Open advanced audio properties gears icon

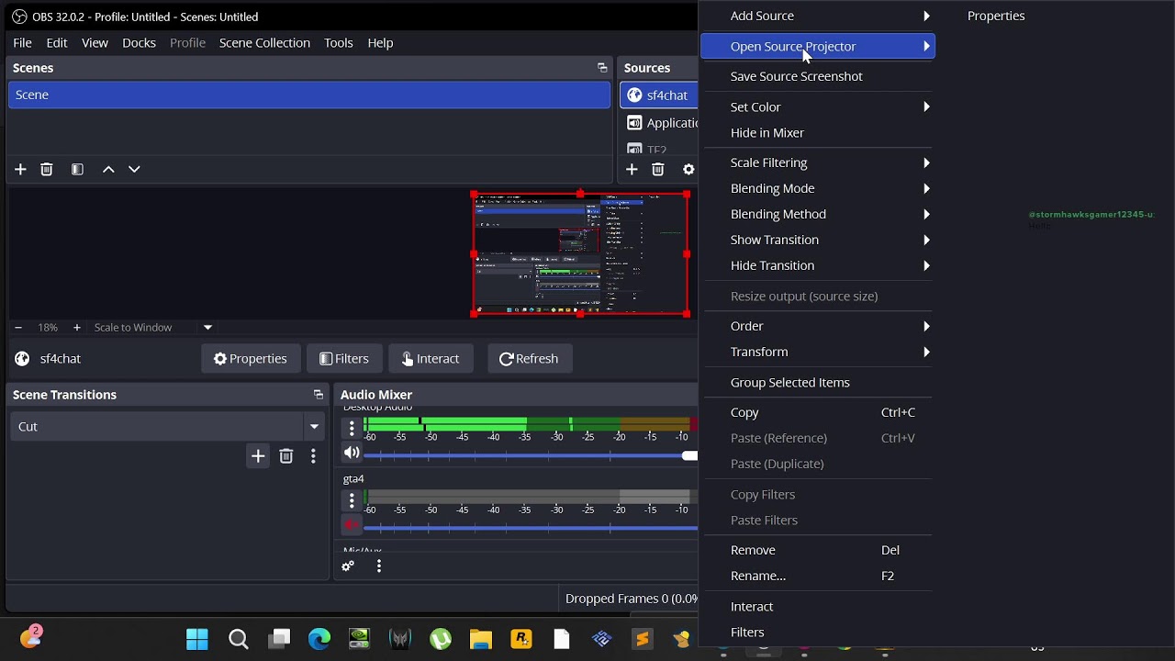coord(348,566)
